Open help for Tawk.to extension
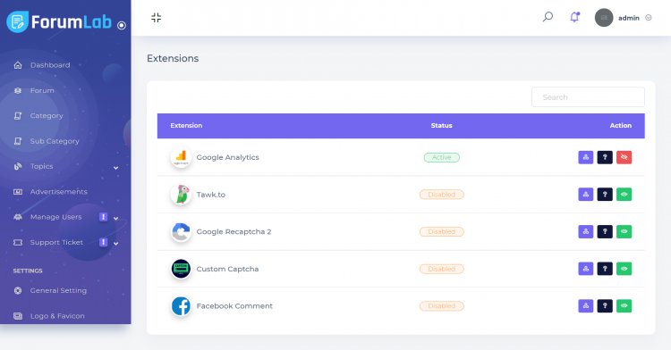671x350 pixels. (x=605, y=195)
